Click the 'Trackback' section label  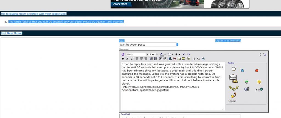(126, 114)
